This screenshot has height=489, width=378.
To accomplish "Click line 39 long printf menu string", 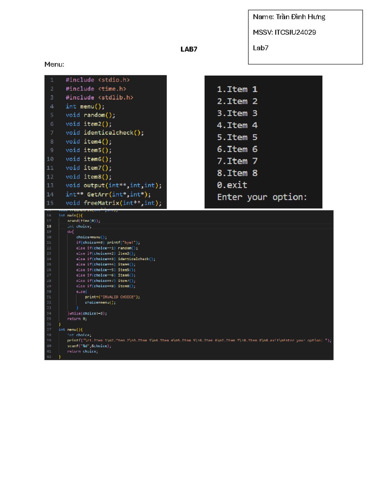I will click(x=199, y=340).
